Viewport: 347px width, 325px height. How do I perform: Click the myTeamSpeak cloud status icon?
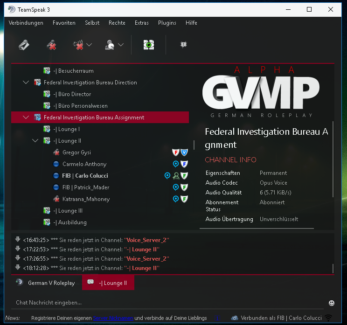point(234,318)
